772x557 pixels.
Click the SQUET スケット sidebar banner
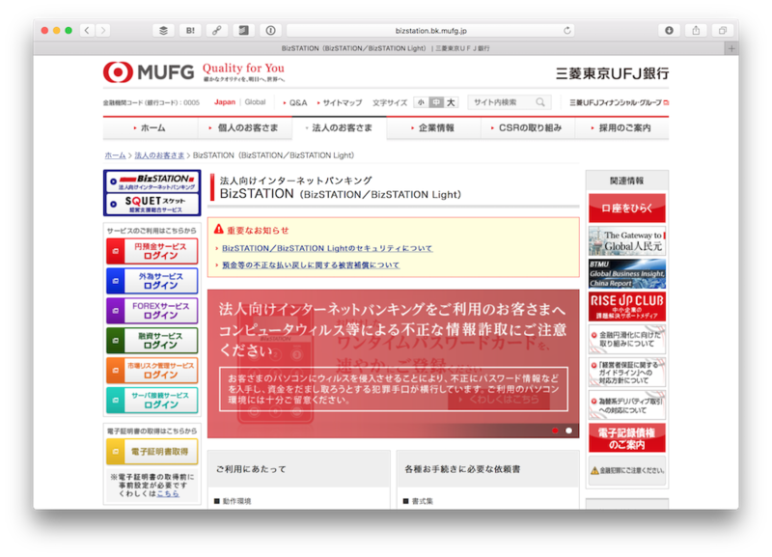click(152, 204)
